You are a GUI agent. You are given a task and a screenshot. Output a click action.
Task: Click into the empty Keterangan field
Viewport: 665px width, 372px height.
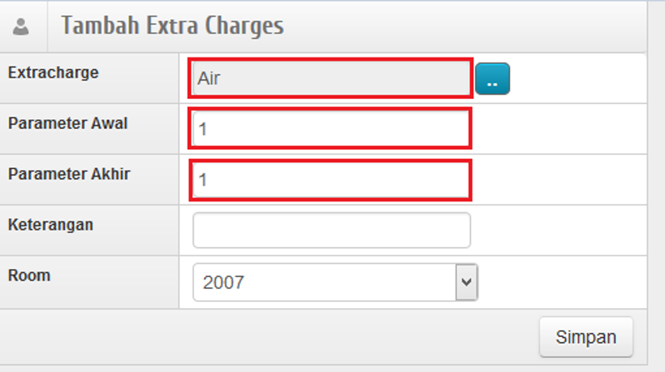pos(331,231)
